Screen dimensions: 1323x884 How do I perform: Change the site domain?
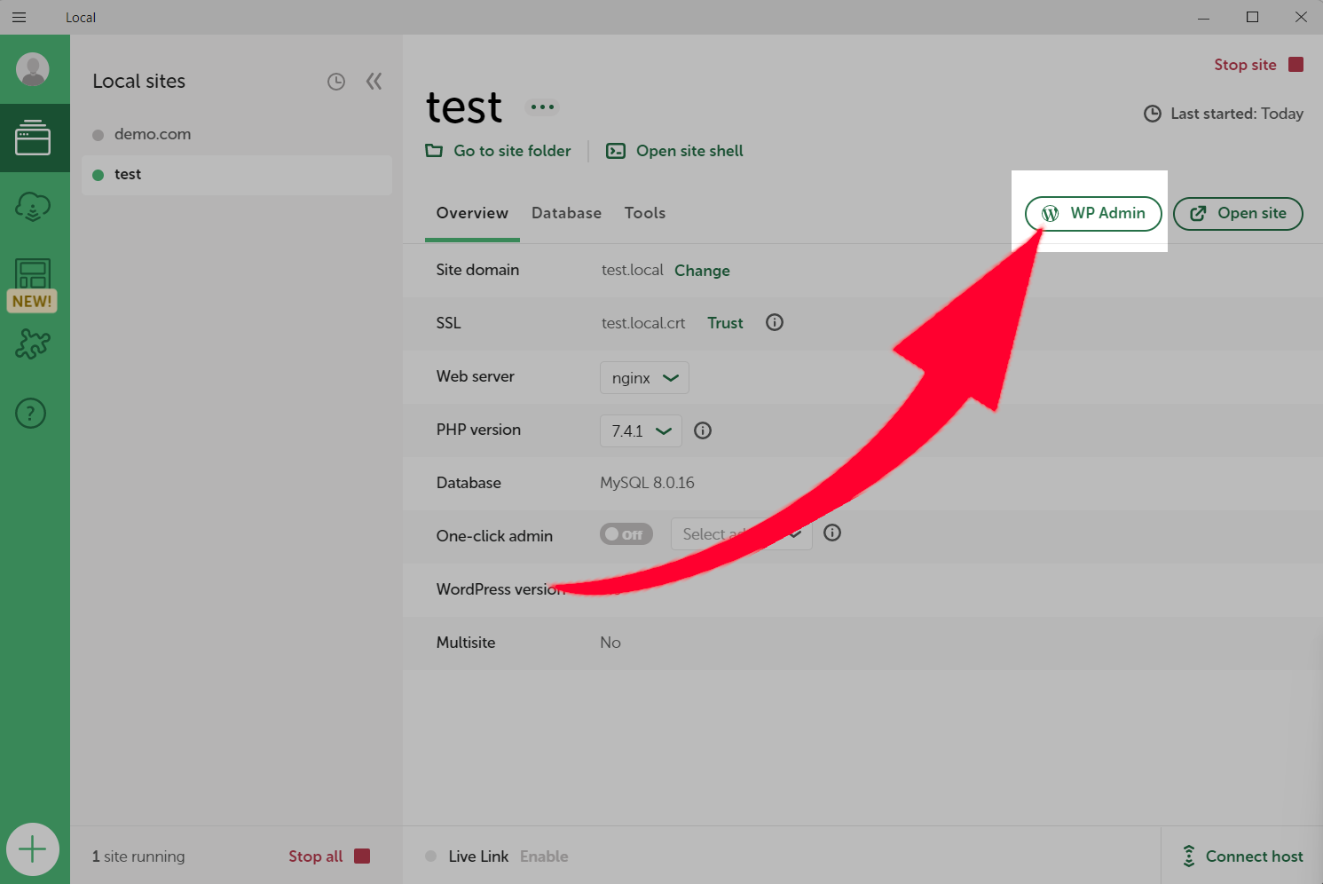pos(702,271)
